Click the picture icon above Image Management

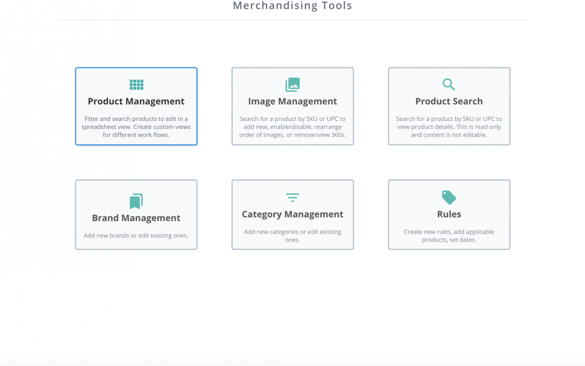tap(292, 85)
